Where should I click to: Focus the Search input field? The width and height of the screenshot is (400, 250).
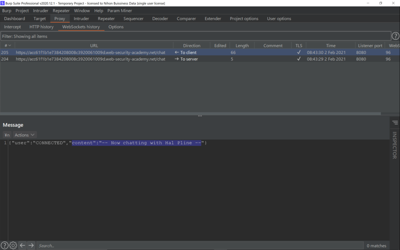point(200,246)
